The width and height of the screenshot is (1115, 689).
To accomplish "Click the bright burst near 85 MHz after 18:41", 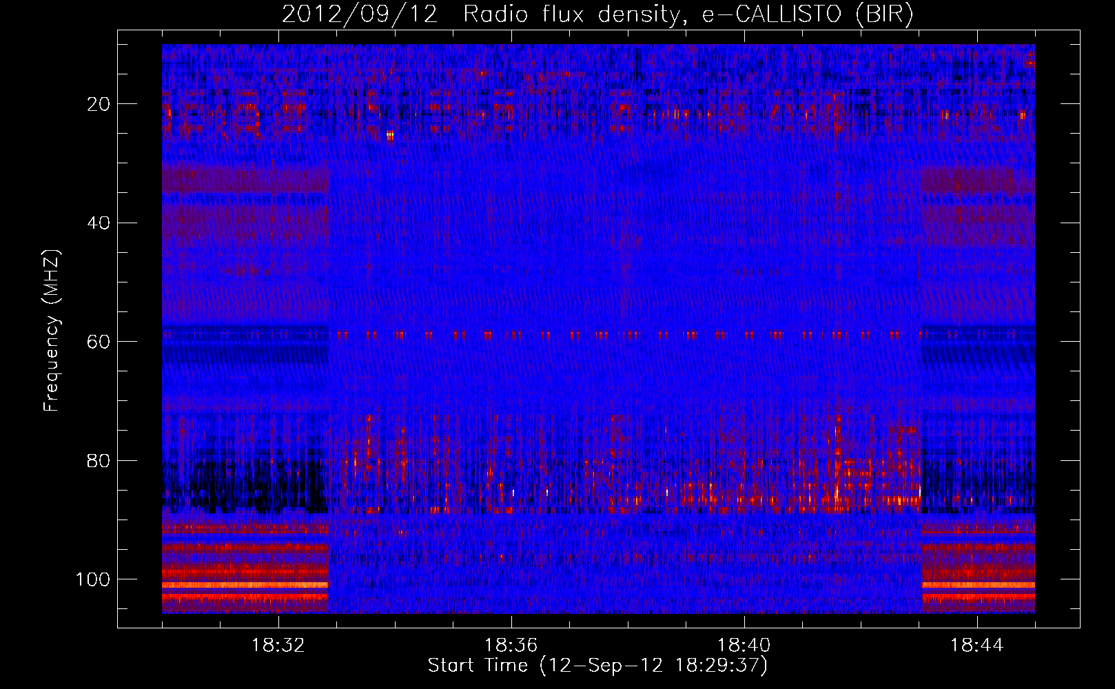I will 837,493.
